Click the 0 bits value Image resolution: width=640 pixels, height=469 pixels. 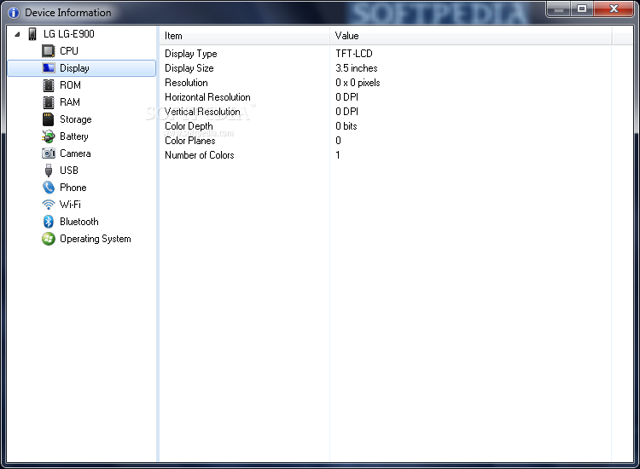coord(346,126)
